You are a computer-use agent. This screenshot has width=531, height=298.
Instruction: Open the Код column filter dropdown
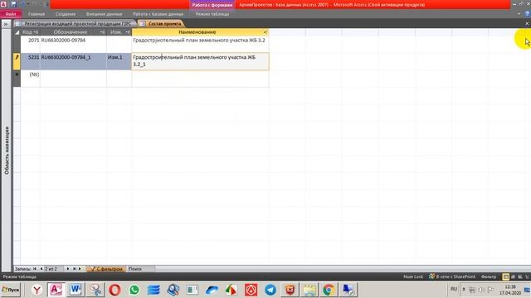37,32
